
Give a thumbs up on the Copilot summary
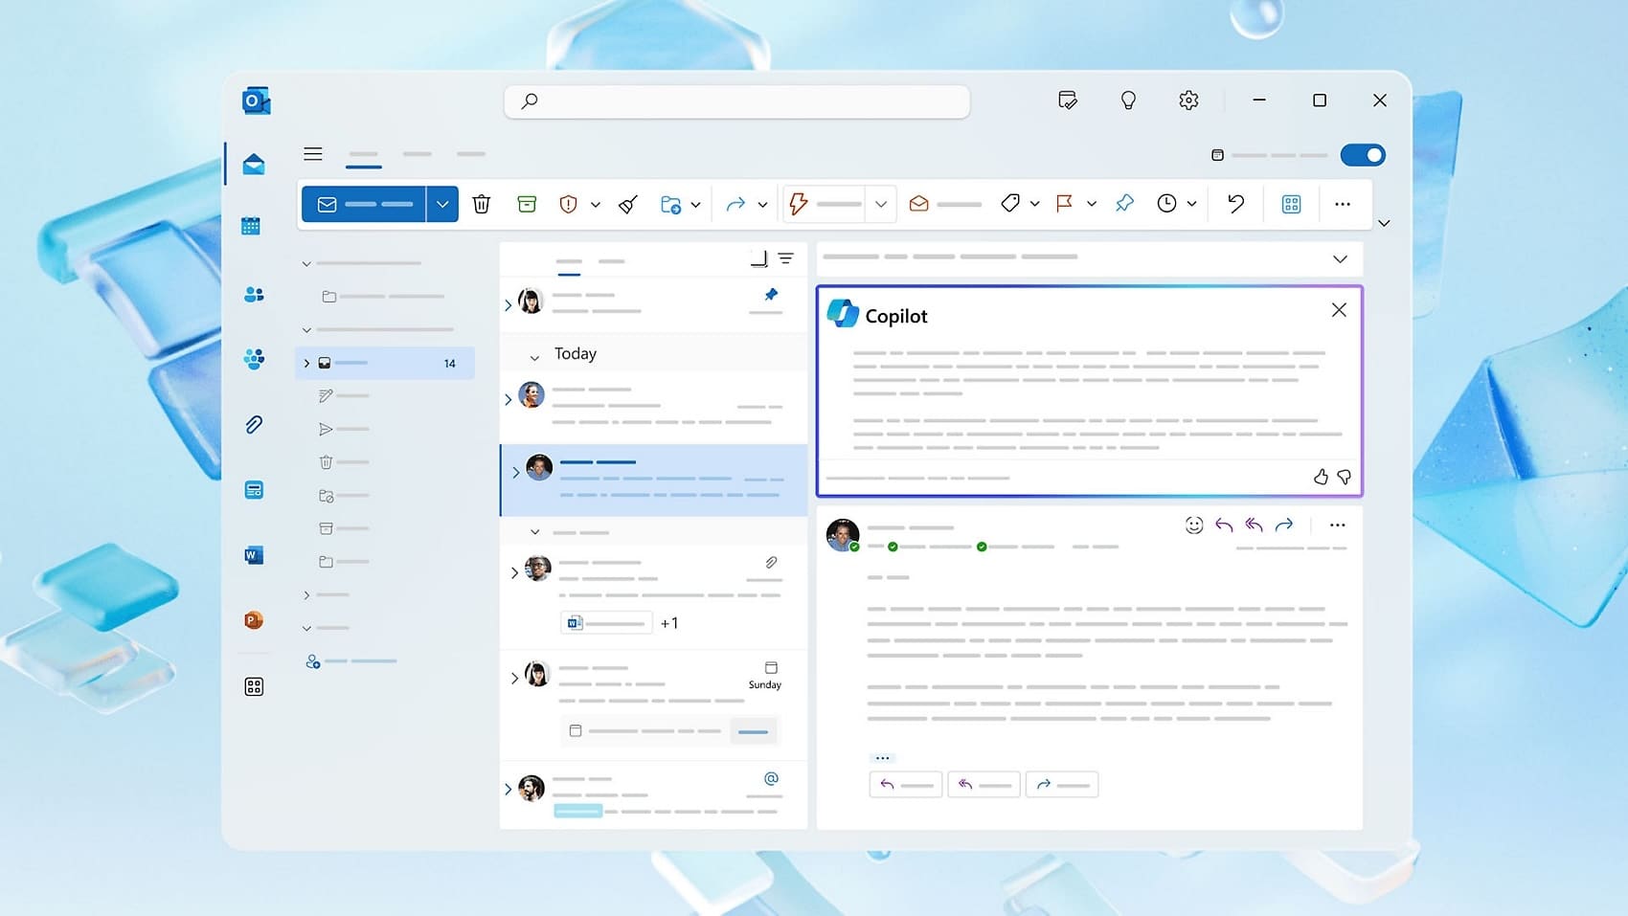click(1321, 477)
